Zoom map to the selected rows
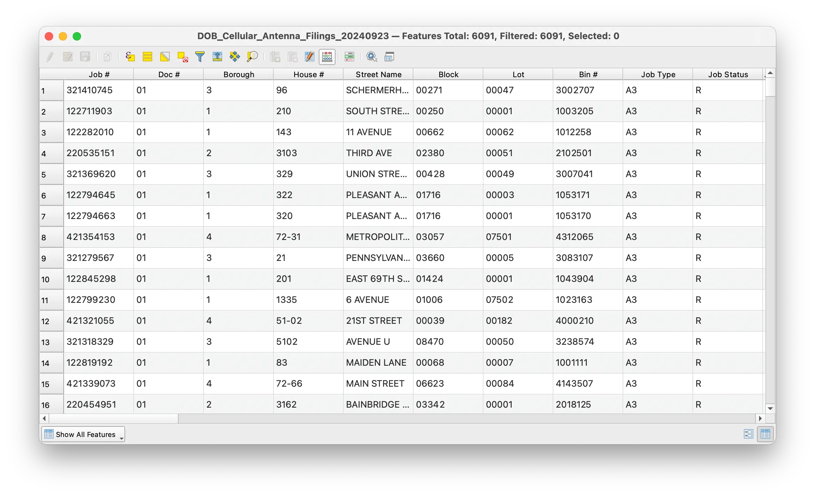815x496 pixels. [252, 57]
